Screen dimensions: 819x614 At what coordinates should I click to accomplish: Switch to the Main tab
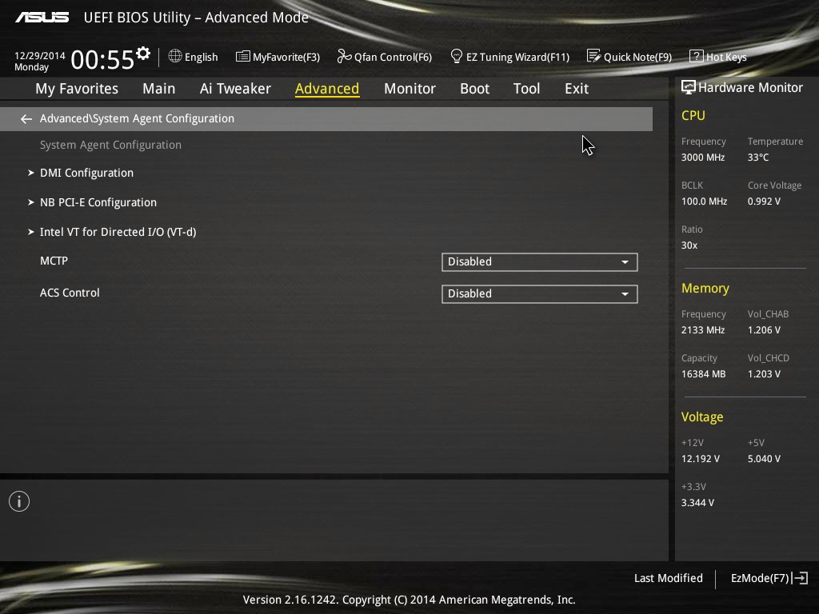[159, 89]
